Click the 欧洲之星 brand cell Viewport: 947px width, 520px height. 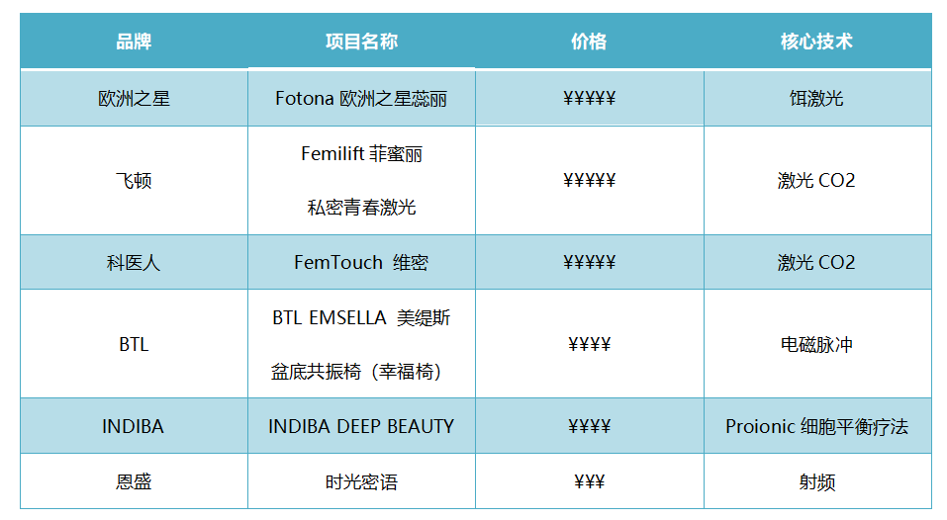pos(134,98)
